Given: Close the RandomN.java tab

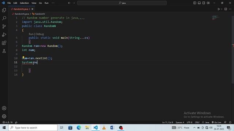Looking at the screenshot, I should [x=33, y=9].
